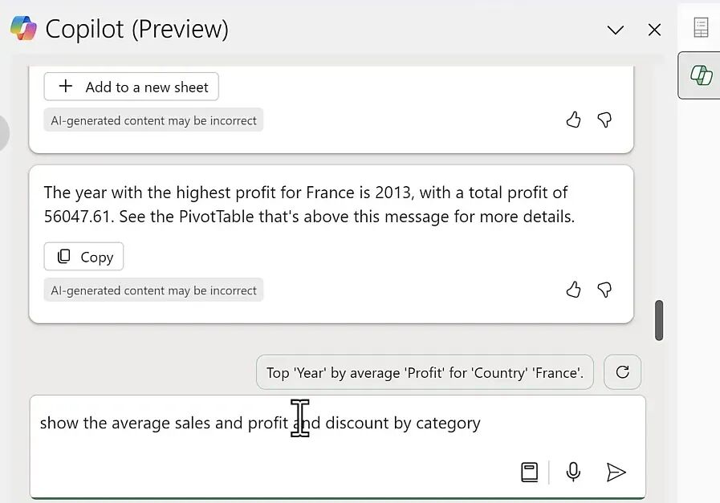Close the Copilot (Preview) pane
This screenshot has height=503, width=720.
[x=654, y=30]
